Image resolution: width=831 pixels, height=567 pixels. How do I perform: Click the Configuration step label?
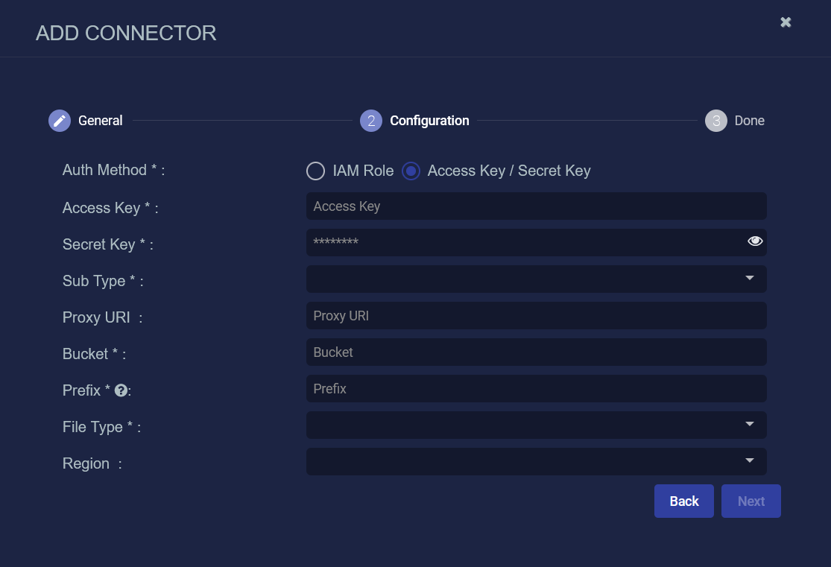coord(429,121)
